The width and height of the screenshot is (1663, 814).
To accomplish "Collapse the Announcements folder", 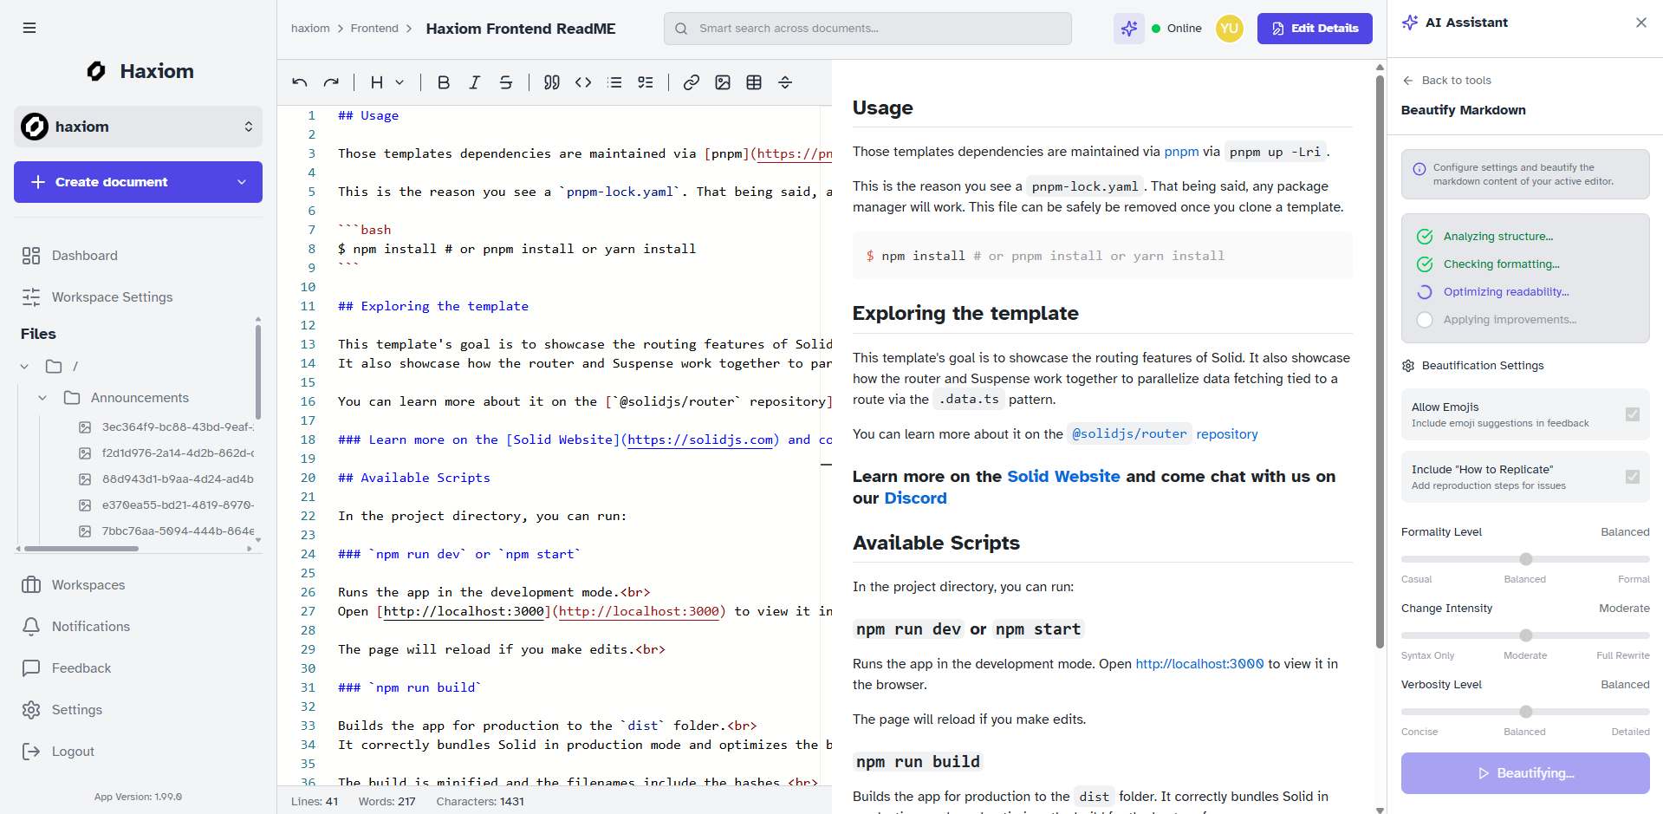I will tap(42, 397).
